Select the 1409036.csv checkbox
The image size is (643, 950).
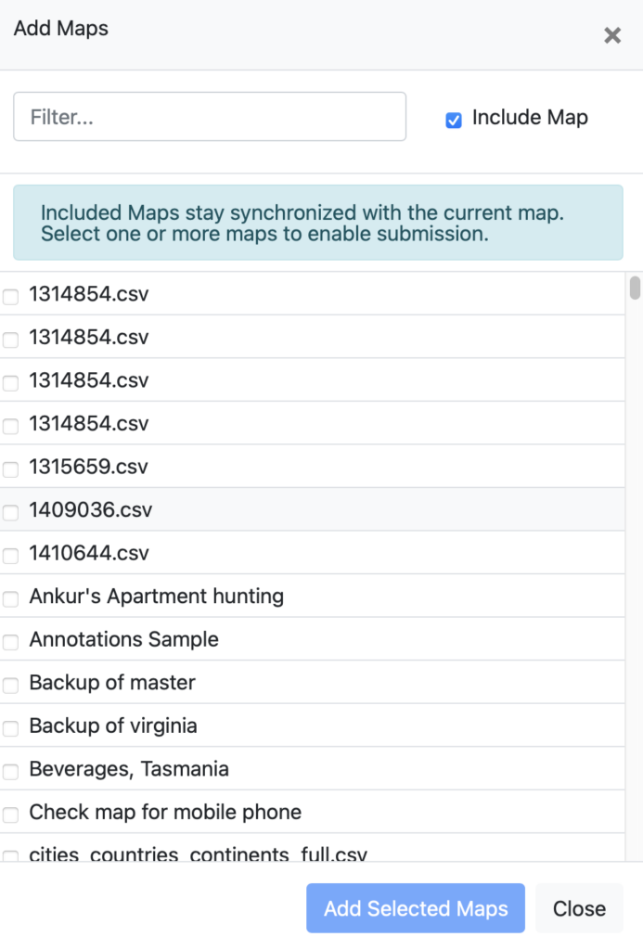click(10, 512)
